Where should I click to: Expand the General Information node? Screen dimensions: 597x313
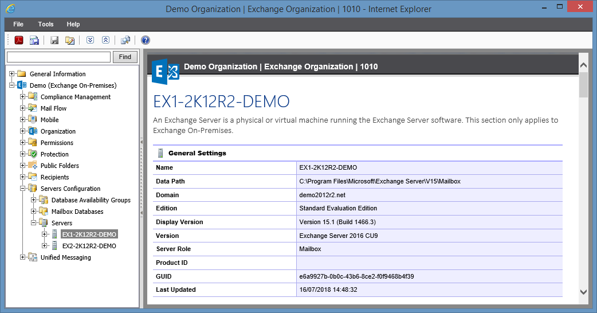click(12, 74)
